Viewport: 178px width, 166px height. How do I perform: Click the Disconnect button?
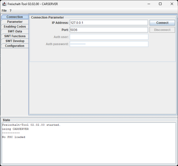point(162,30)
